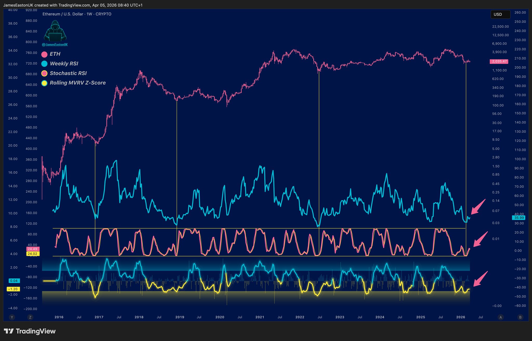Click the Stochastic RSI legend label
The image size is (532, 341).
(x=68, y=73)
